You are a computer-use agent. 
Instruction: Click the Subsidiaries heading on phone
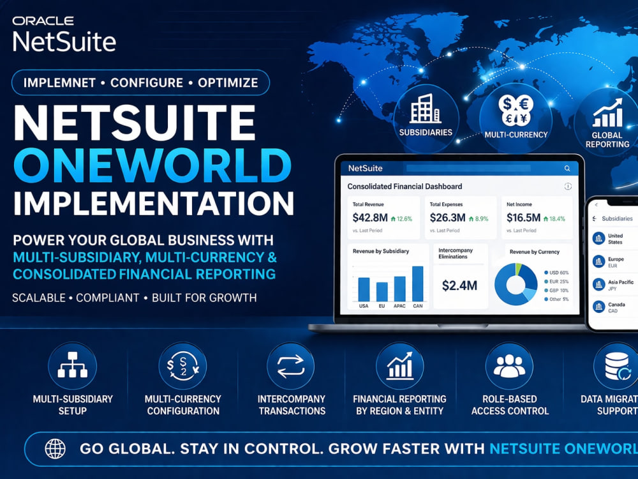(x=617, y=218)
